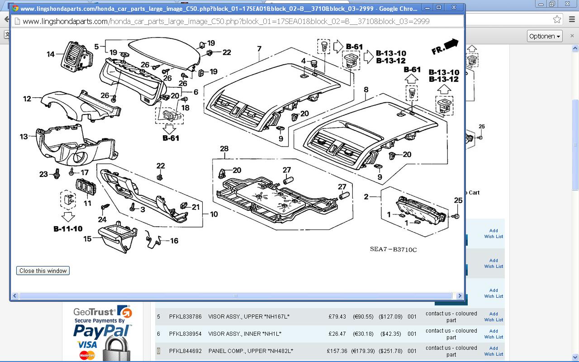Screen dimensions: 579x362
Task: Click the Chrome logo in popup title bar
Action: pos(15,8)
